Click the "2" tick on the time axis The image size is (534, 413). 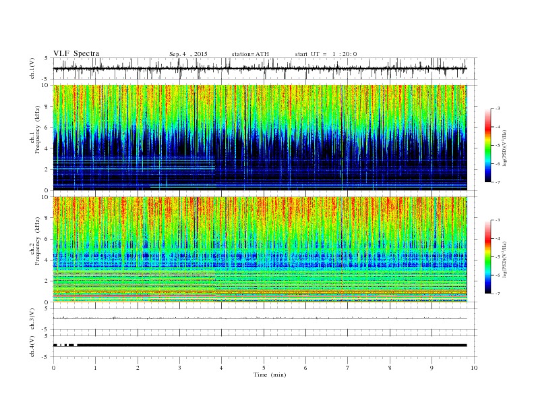138,368
